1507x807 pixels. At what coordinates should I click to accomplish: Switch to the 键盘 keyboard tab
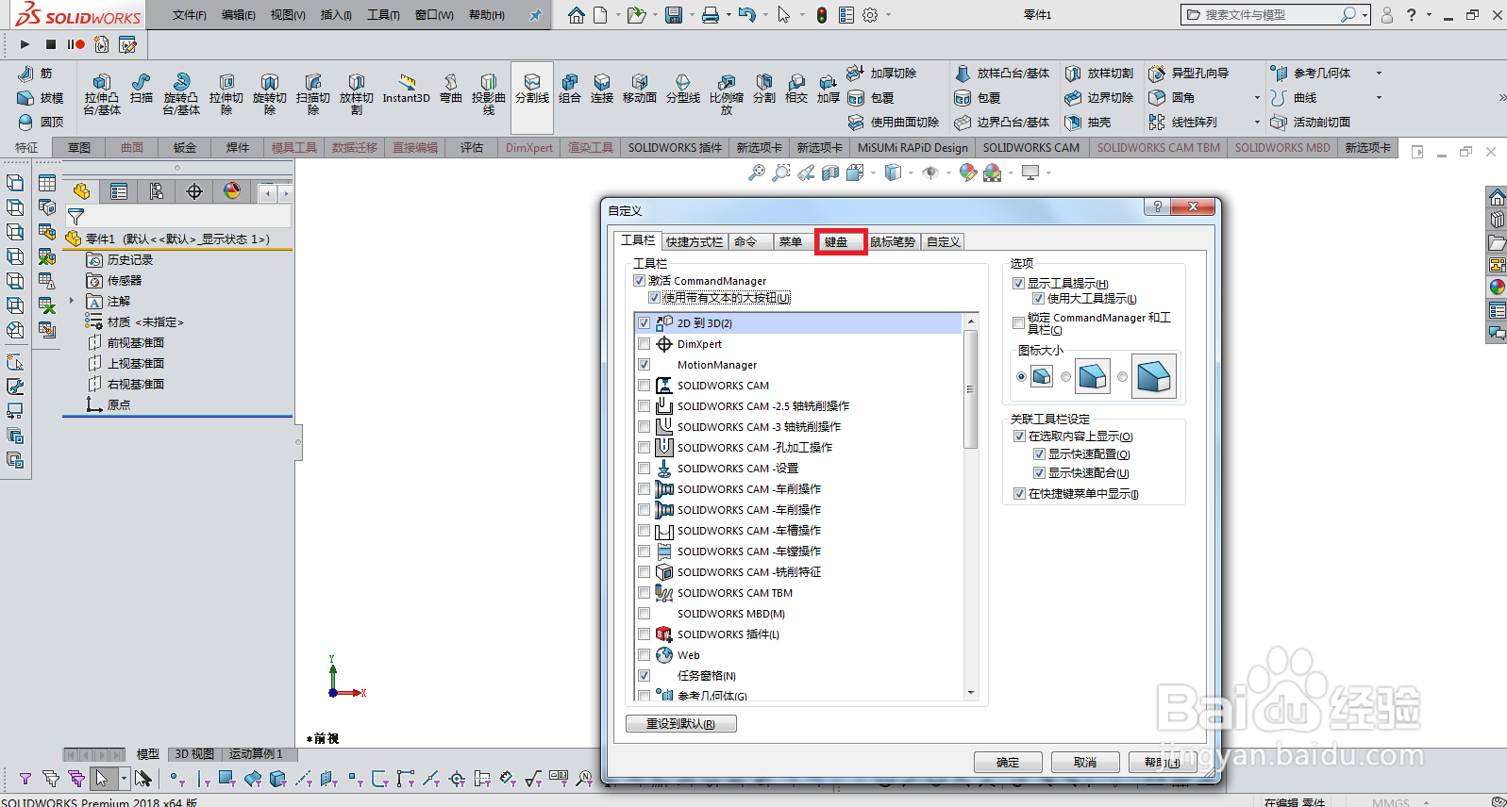(836, 242)
